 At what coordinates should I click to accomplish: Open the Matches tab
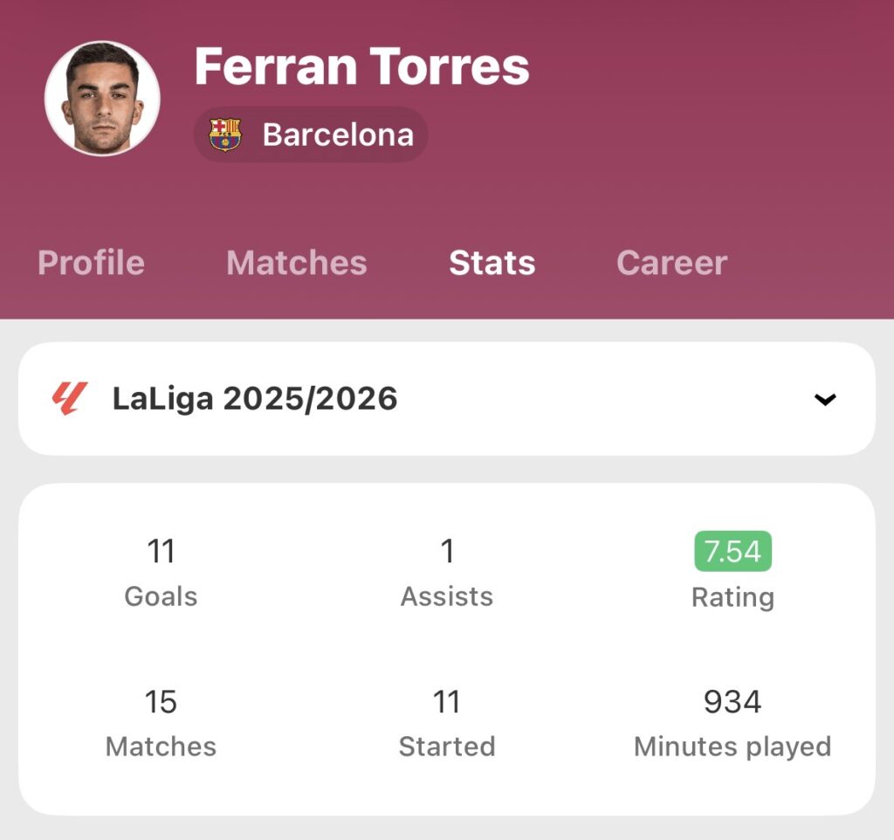pyautogui.click(x=296, y=263)
